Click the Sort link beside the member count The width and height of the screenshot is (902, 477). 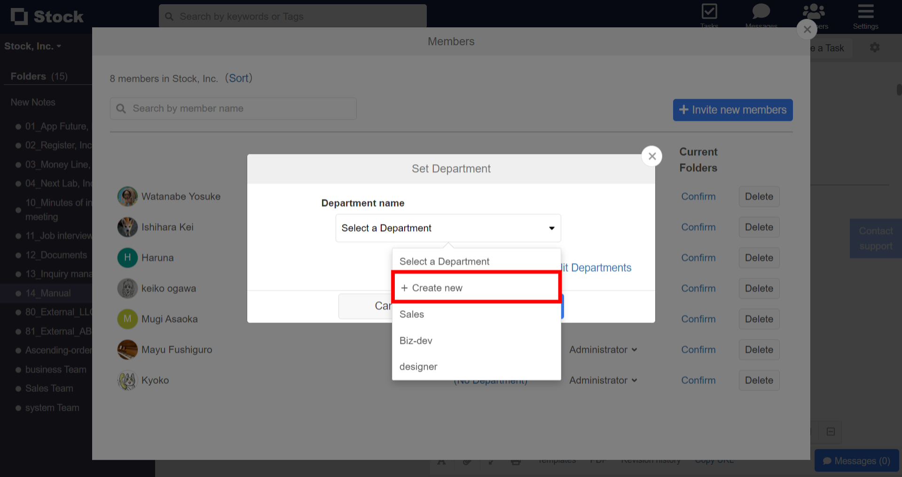(239, 78)
